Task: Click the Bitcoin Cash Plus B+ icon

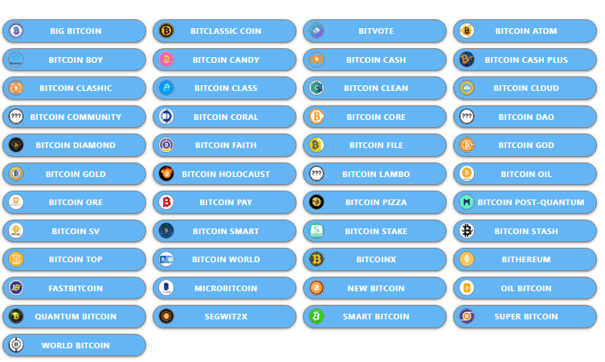Action: (467, 60)
